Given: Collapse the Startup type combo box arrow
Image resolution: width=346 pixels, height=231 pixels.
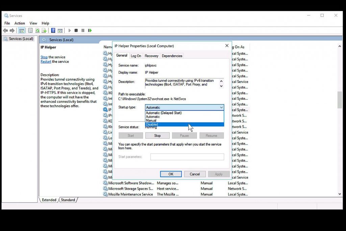Looking at the screenshot, I should click(221, 108).
